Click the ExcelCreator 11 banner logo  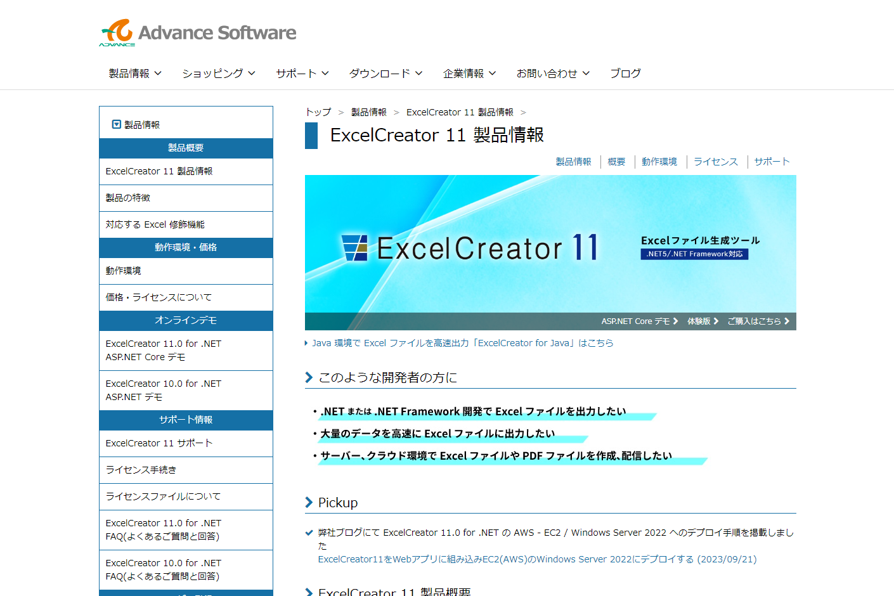coord(469,248)
